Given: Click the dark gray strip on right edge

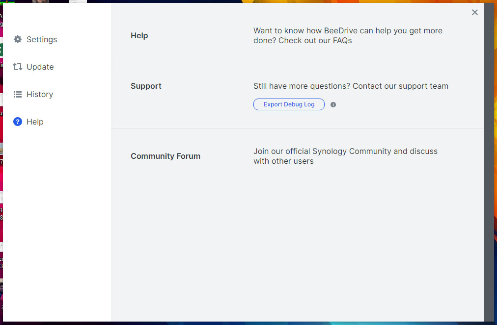Looking at the screenshot, I should [x=489, y=162].
